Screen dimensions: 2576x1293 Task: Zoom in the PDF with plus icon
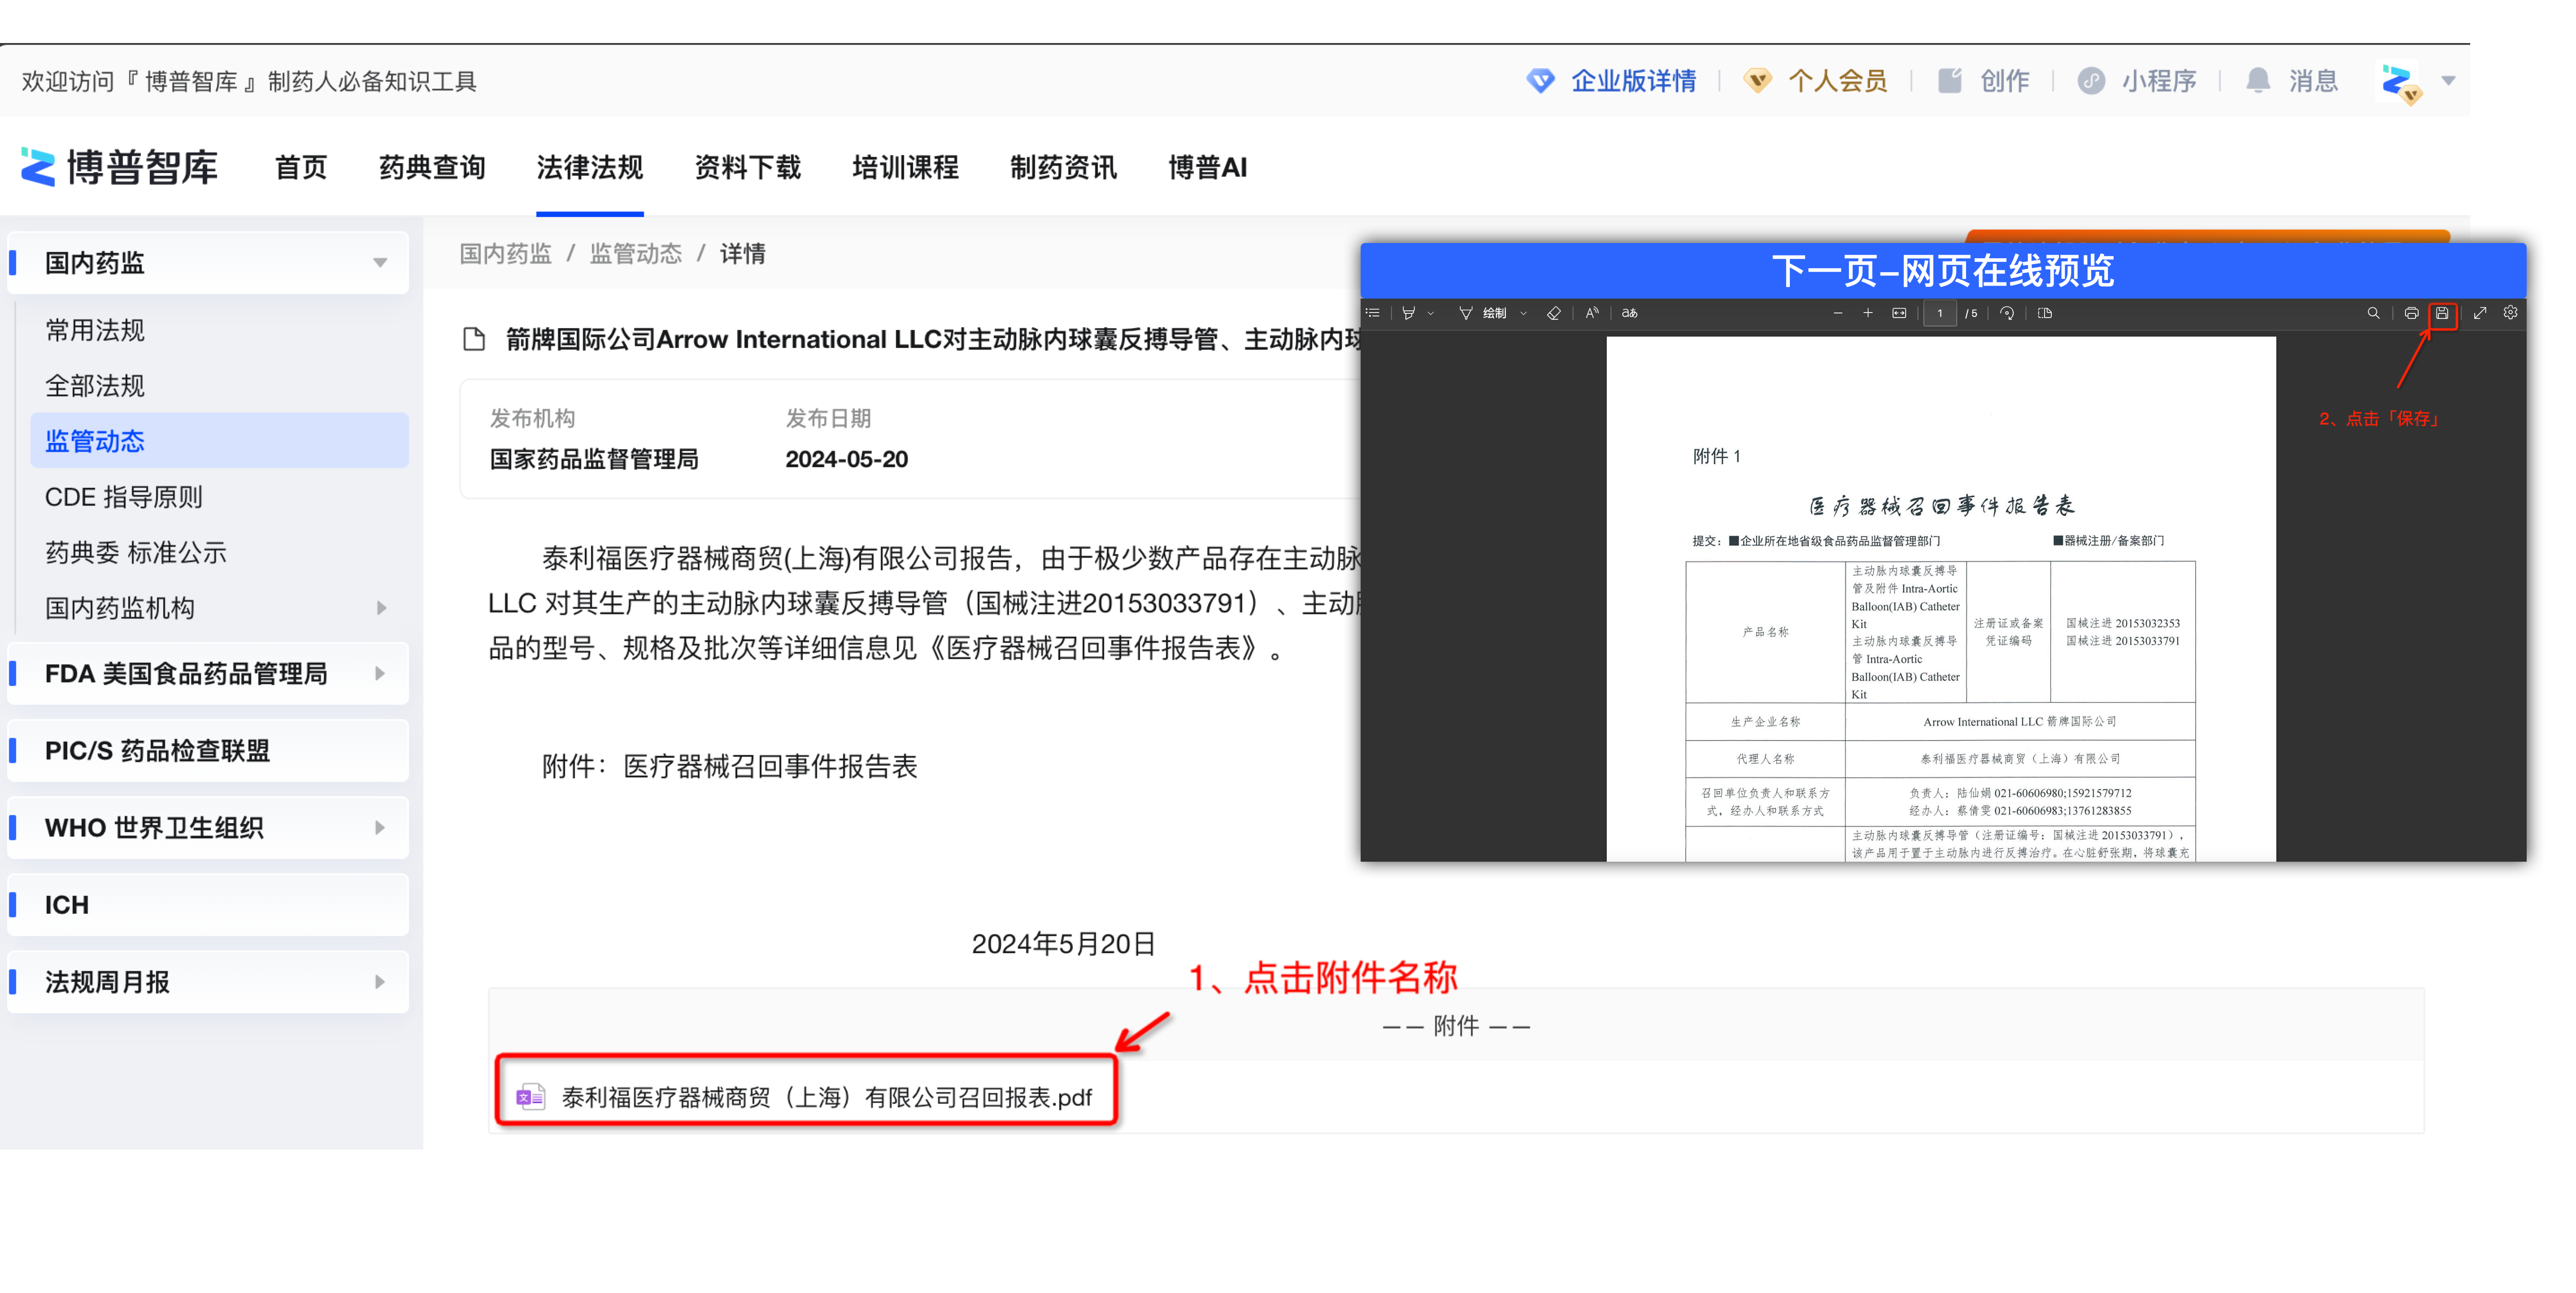[x=1868, y=313]
